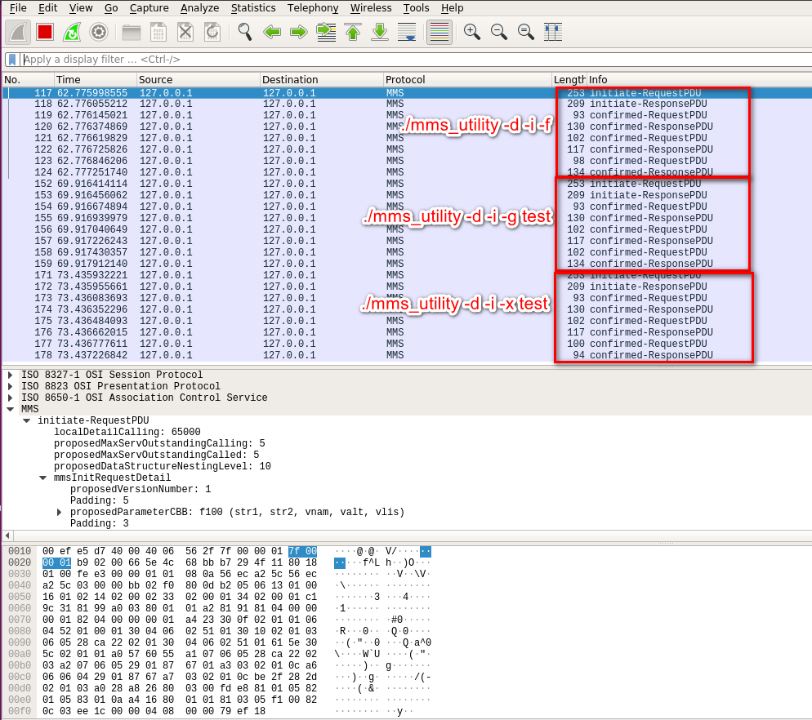Reload this capture file icon
812x720 pixels.
[x=212, y=32]
